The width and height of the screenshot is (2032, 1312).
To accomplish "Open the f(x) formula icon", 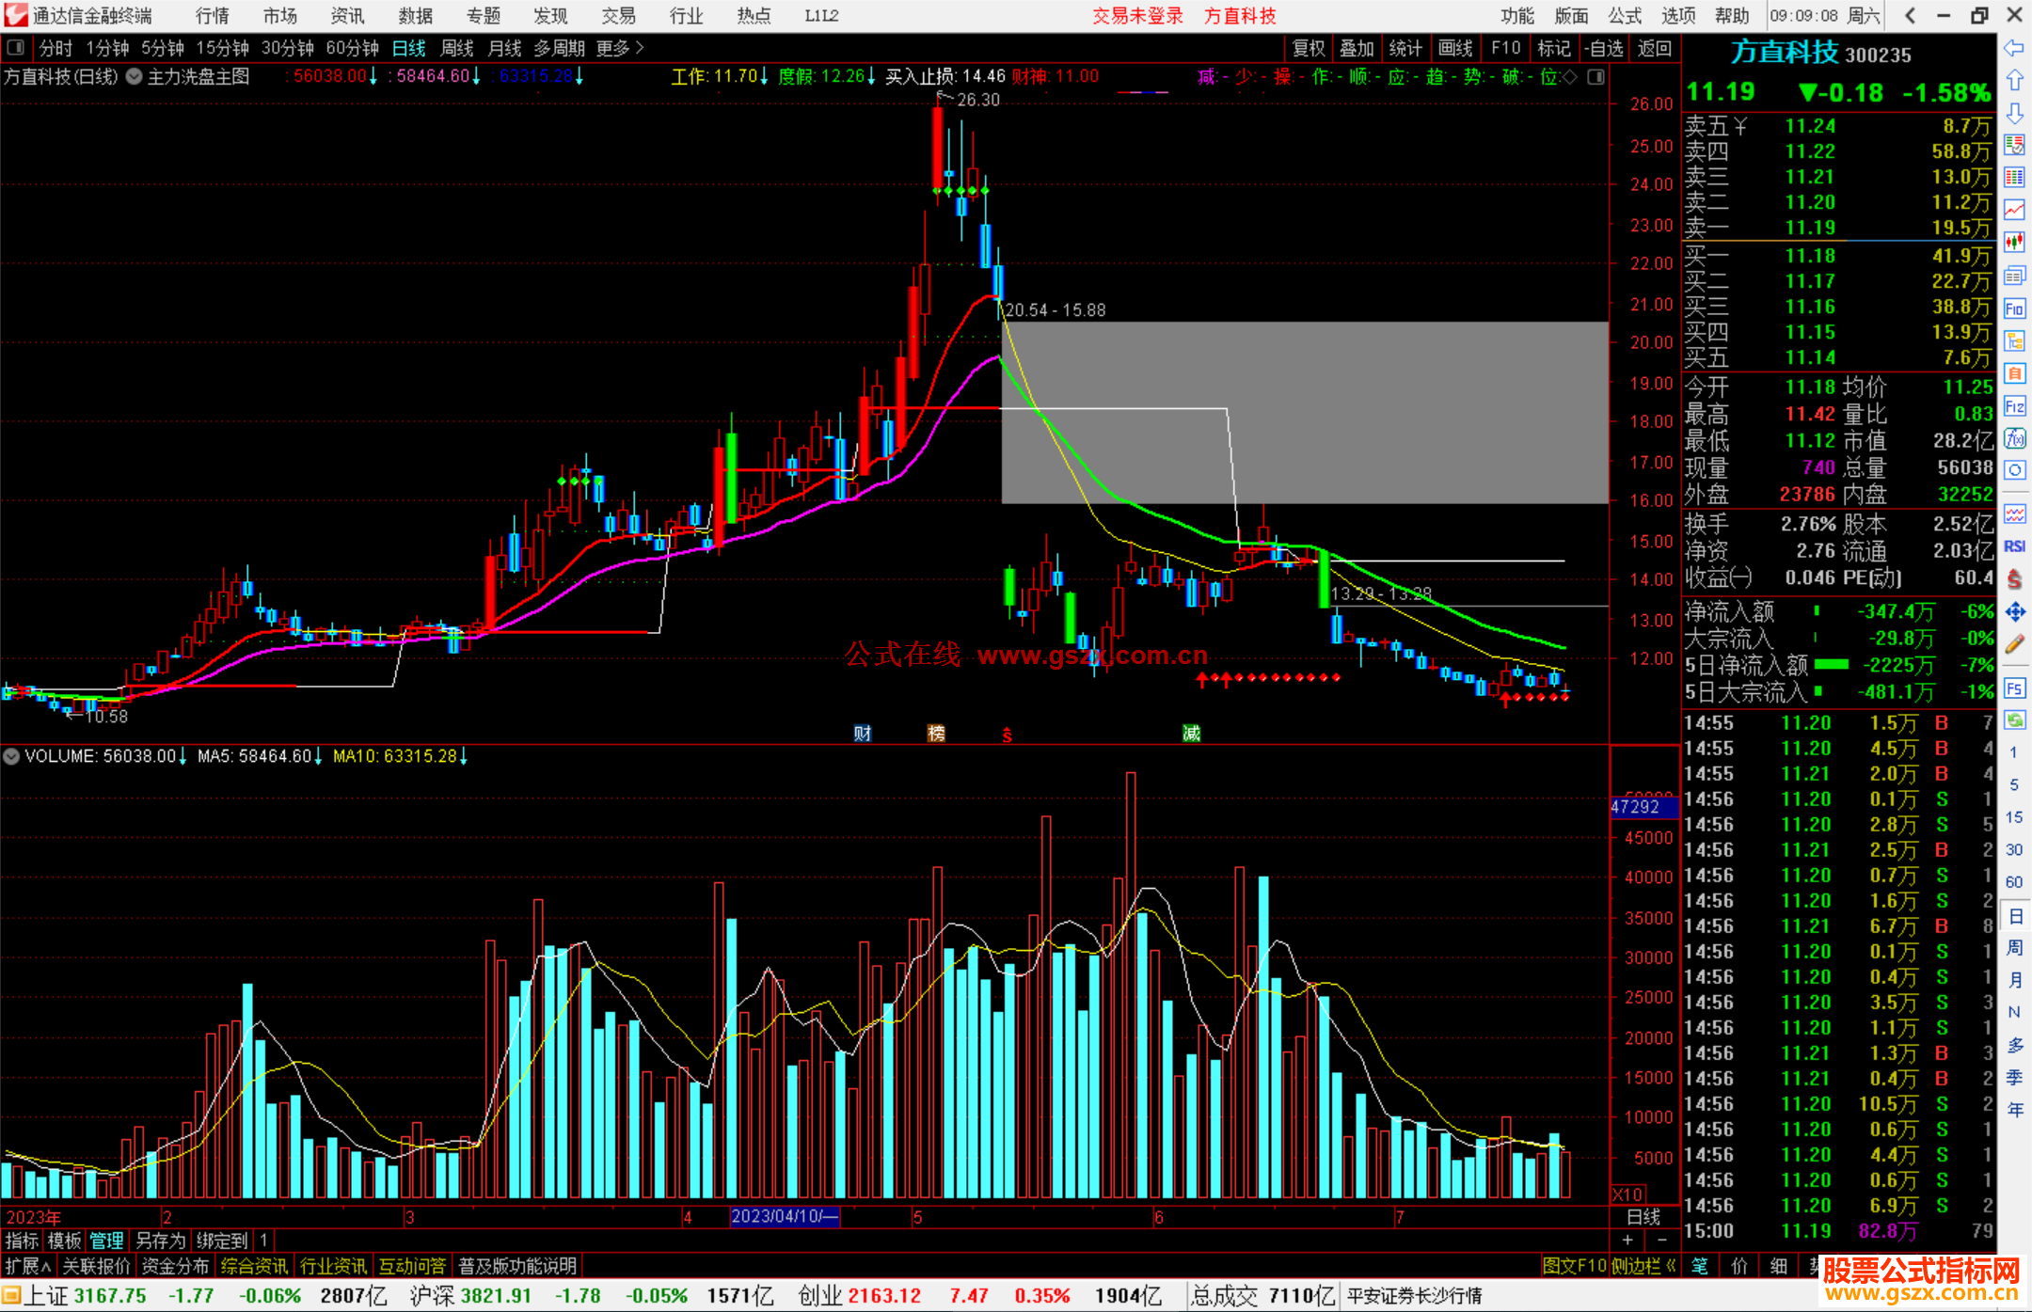I will tap(2014, 439).
